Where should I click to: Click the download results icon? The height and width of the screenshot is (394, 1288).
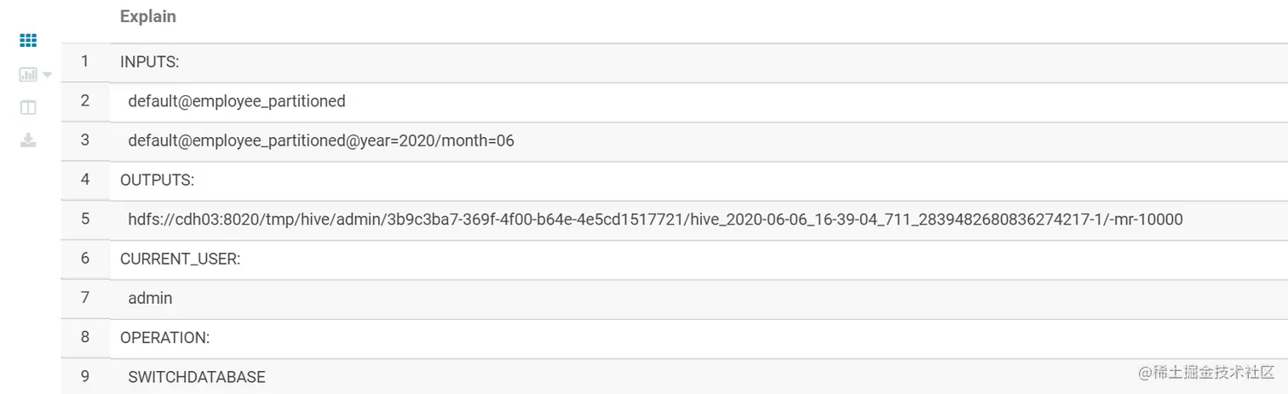28,140
